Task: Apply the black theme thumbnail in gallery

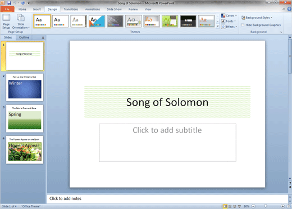Action: [188, 21]
